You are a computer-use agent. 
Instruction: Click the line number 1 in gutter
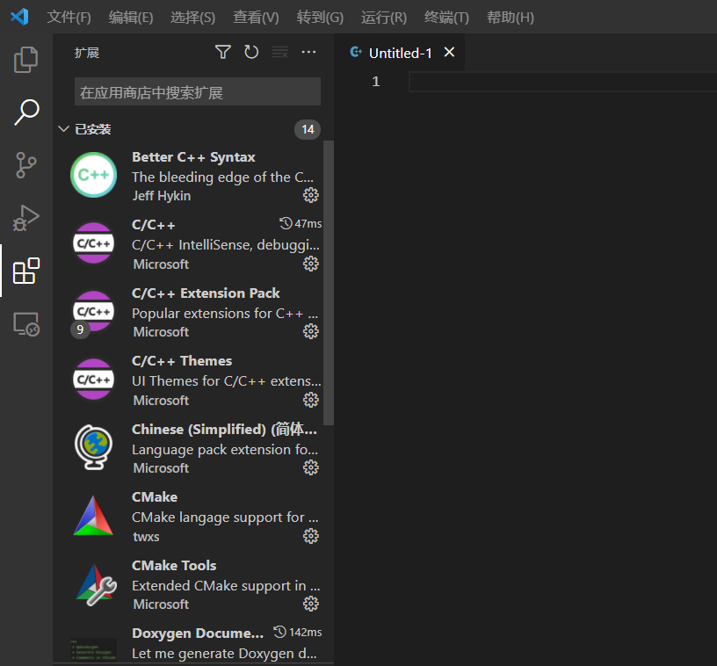[x=376, y=82]
